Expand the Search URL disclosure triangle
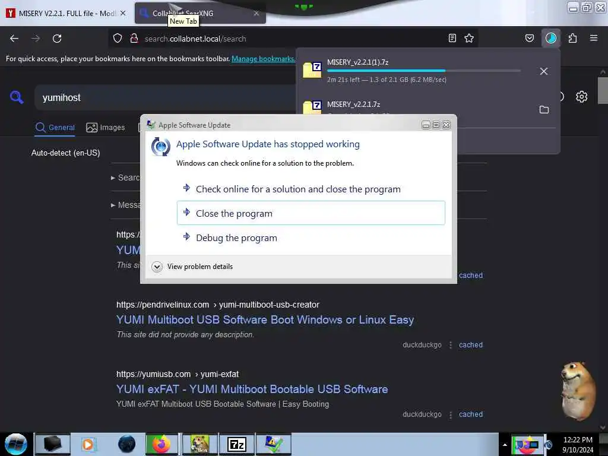 coord(113,178)
